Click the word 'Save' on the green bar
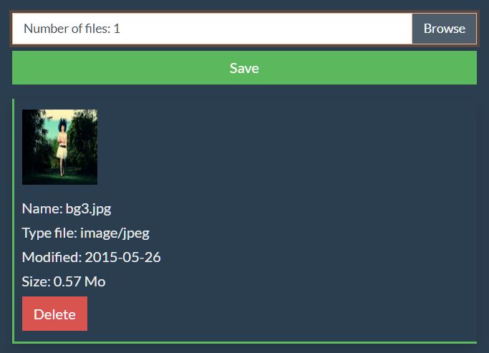Screen dimensions: 489x353 click(x=244, y=68)
